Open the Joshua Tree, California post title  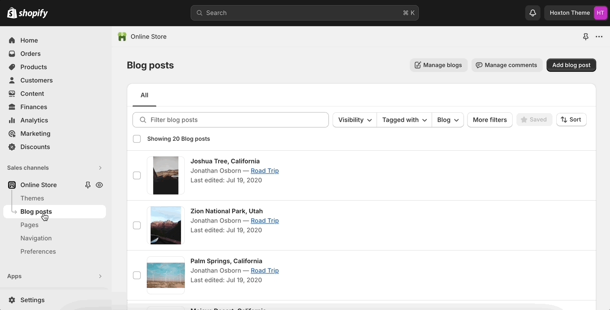tap(225, 161)
